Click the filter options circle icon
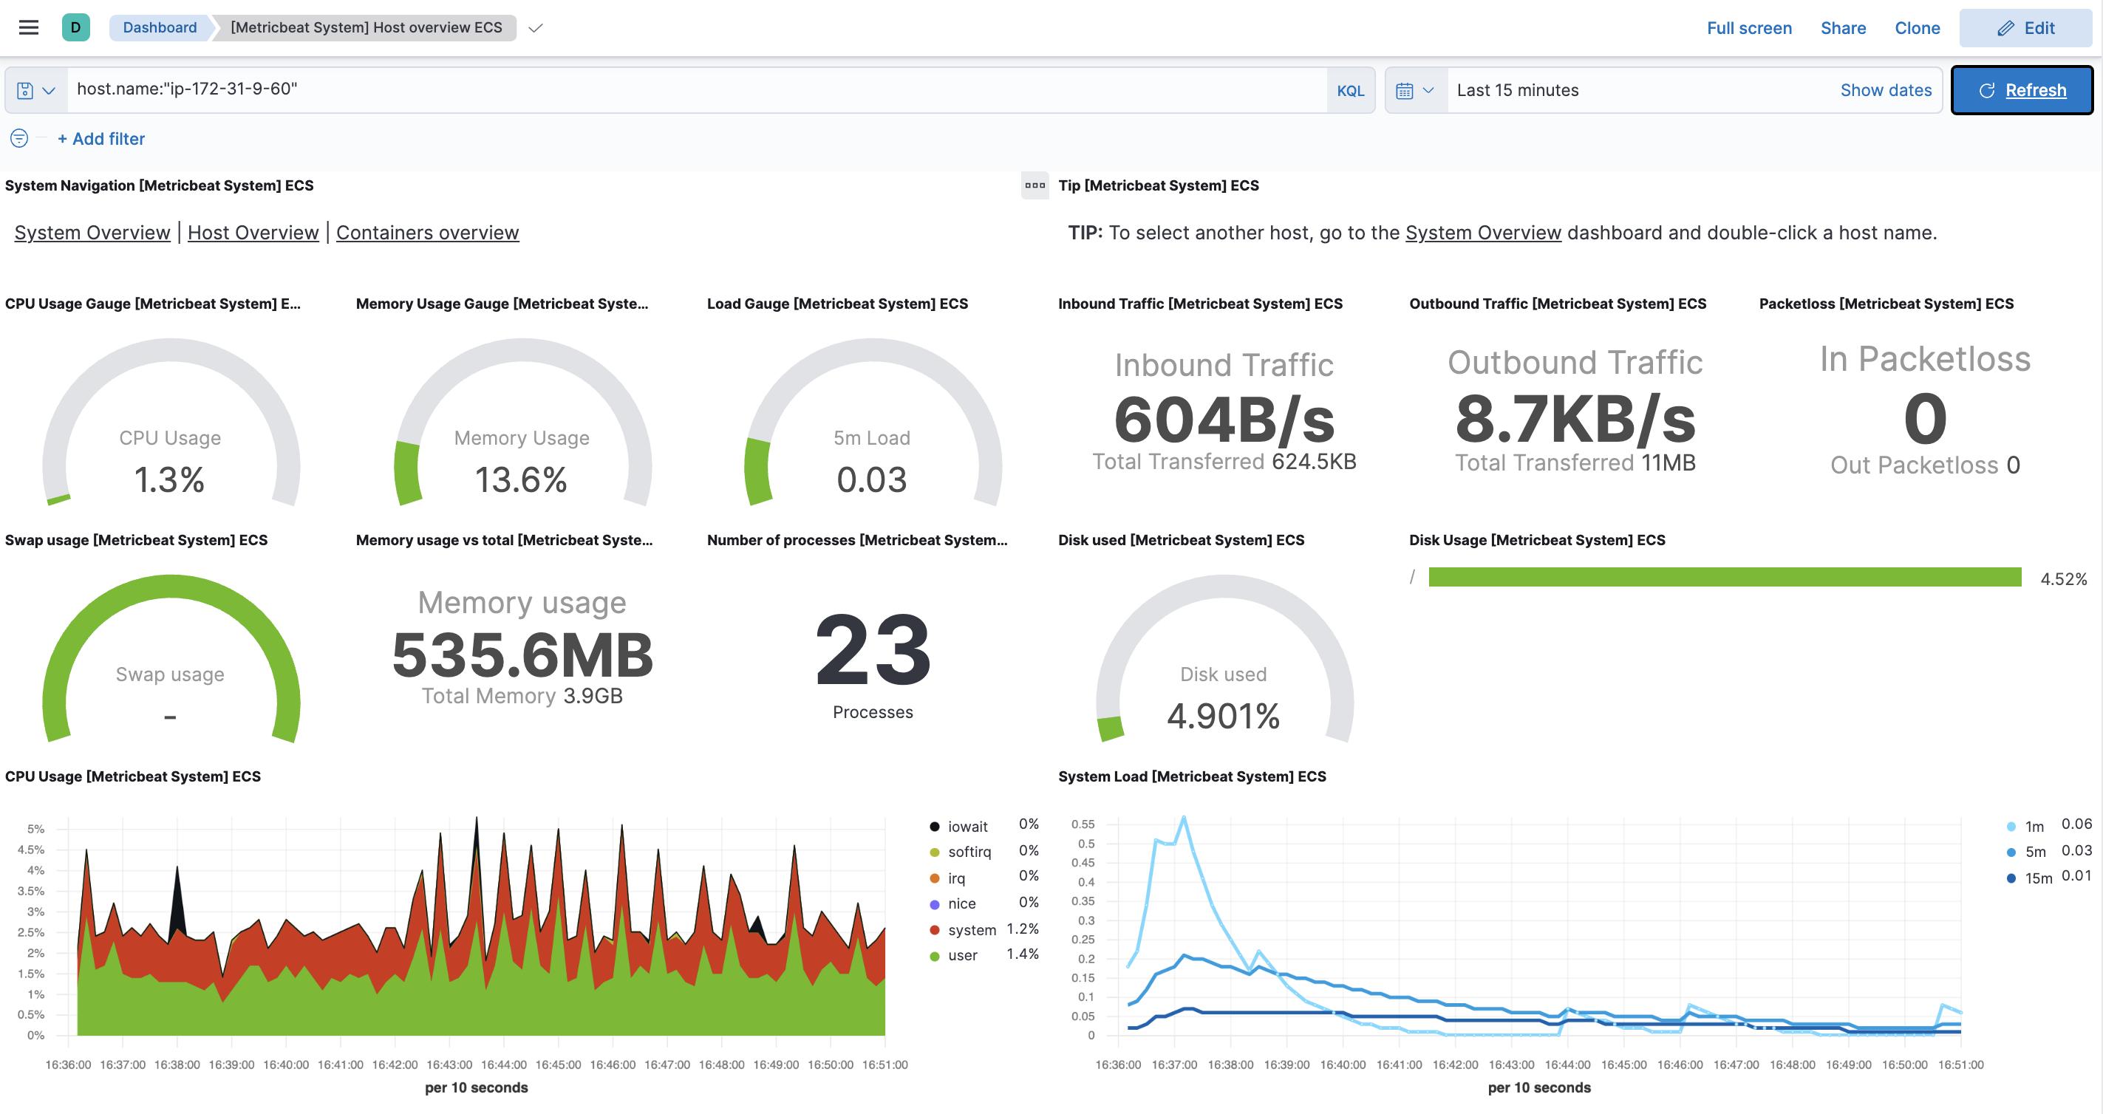The width and height of the screenshot is (2103, 1114). click(18, 139)
